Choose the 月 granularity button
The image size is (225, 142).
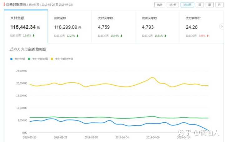[x=219, y=5]
